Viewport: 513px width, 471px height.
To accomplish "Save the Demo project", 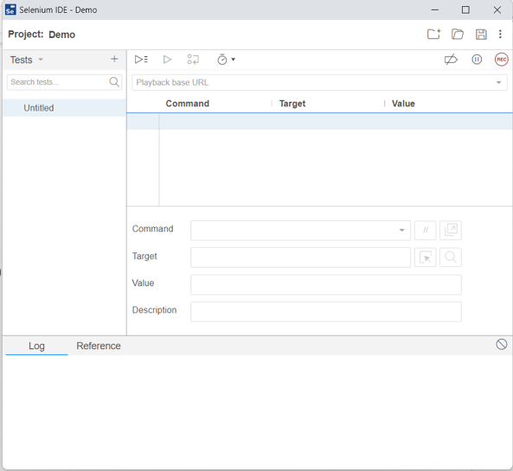I will pyautogui.click(x=481, y=35).
